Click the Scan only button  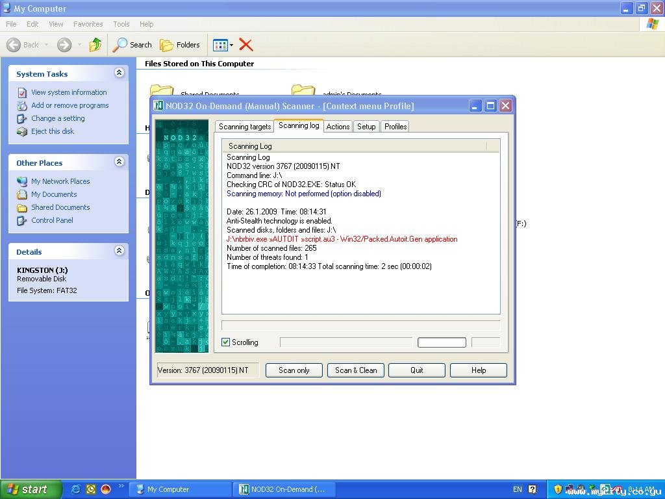tap(294, 370)
